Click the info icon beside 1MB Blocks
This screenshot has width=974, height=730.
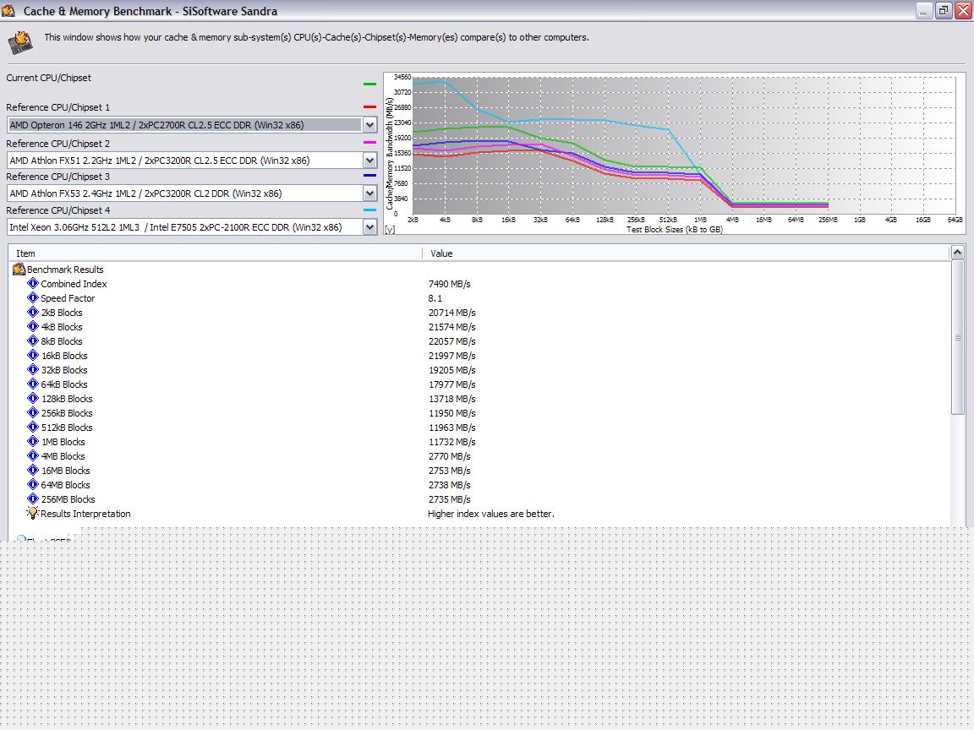(x=33, y=441)
